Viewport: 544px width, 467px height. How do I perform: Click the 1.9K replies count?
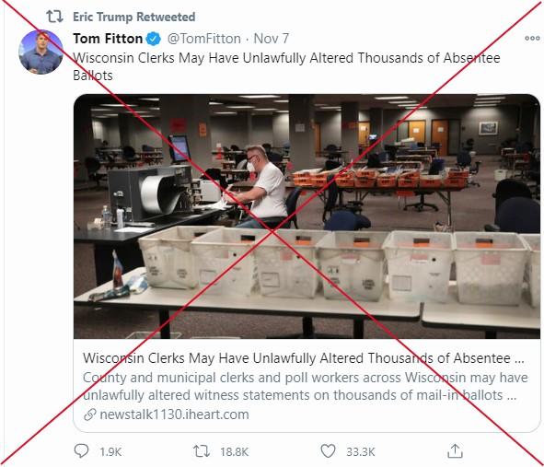pyautogui.click(x=110, y=451)
